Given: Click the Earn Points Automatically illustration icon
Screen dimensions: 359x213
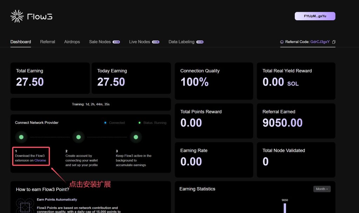Looking at the screenshot, I should [25, 206].
